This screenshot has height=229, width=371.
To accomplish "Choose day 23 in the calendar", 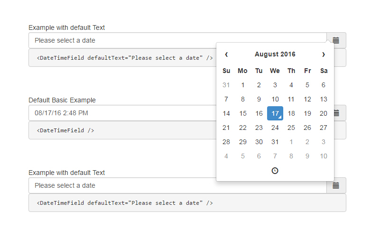I will pos(259,128).
